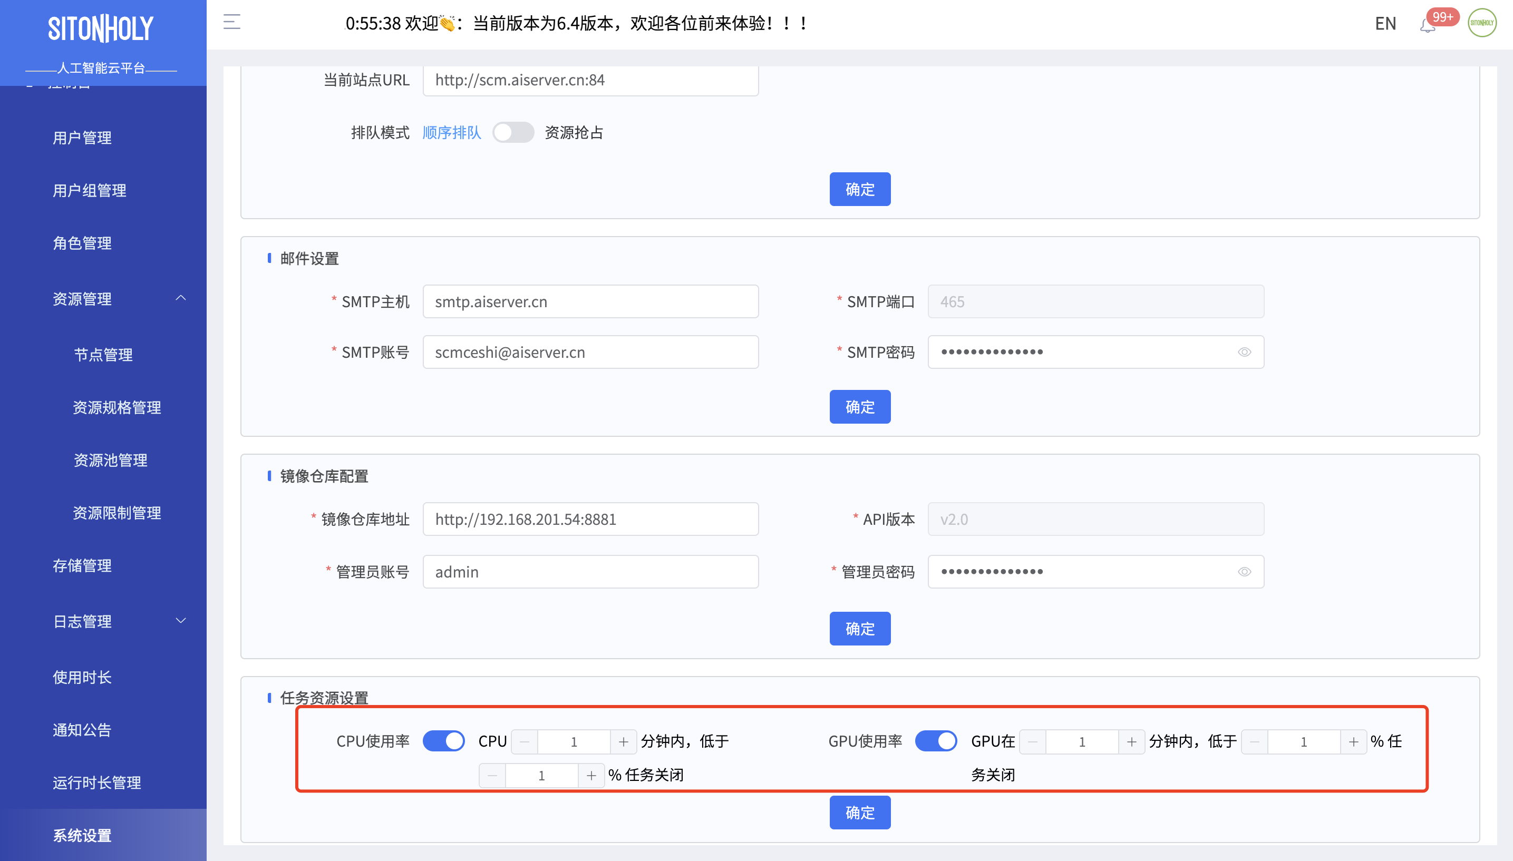
Task: Increase CPU percent threshold with plus
Action: [x=591, y=775]
